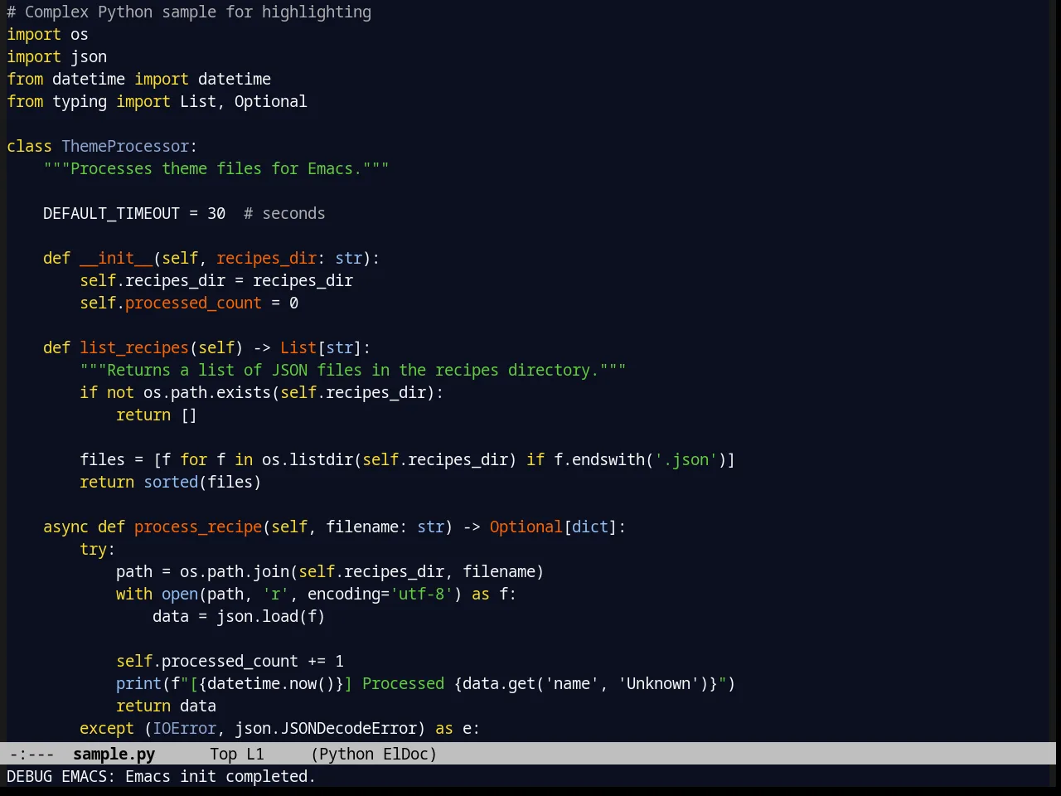1061x796 pixels.
Task: Click the '.json' string literal
Action: (x=686, y=459)
